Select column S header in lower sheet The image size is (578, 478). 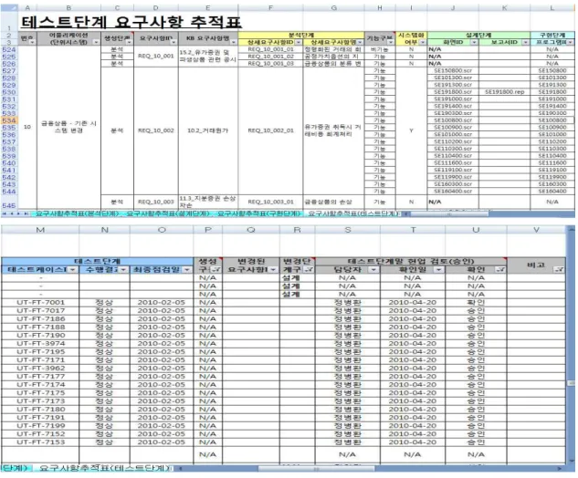[348, 230]
